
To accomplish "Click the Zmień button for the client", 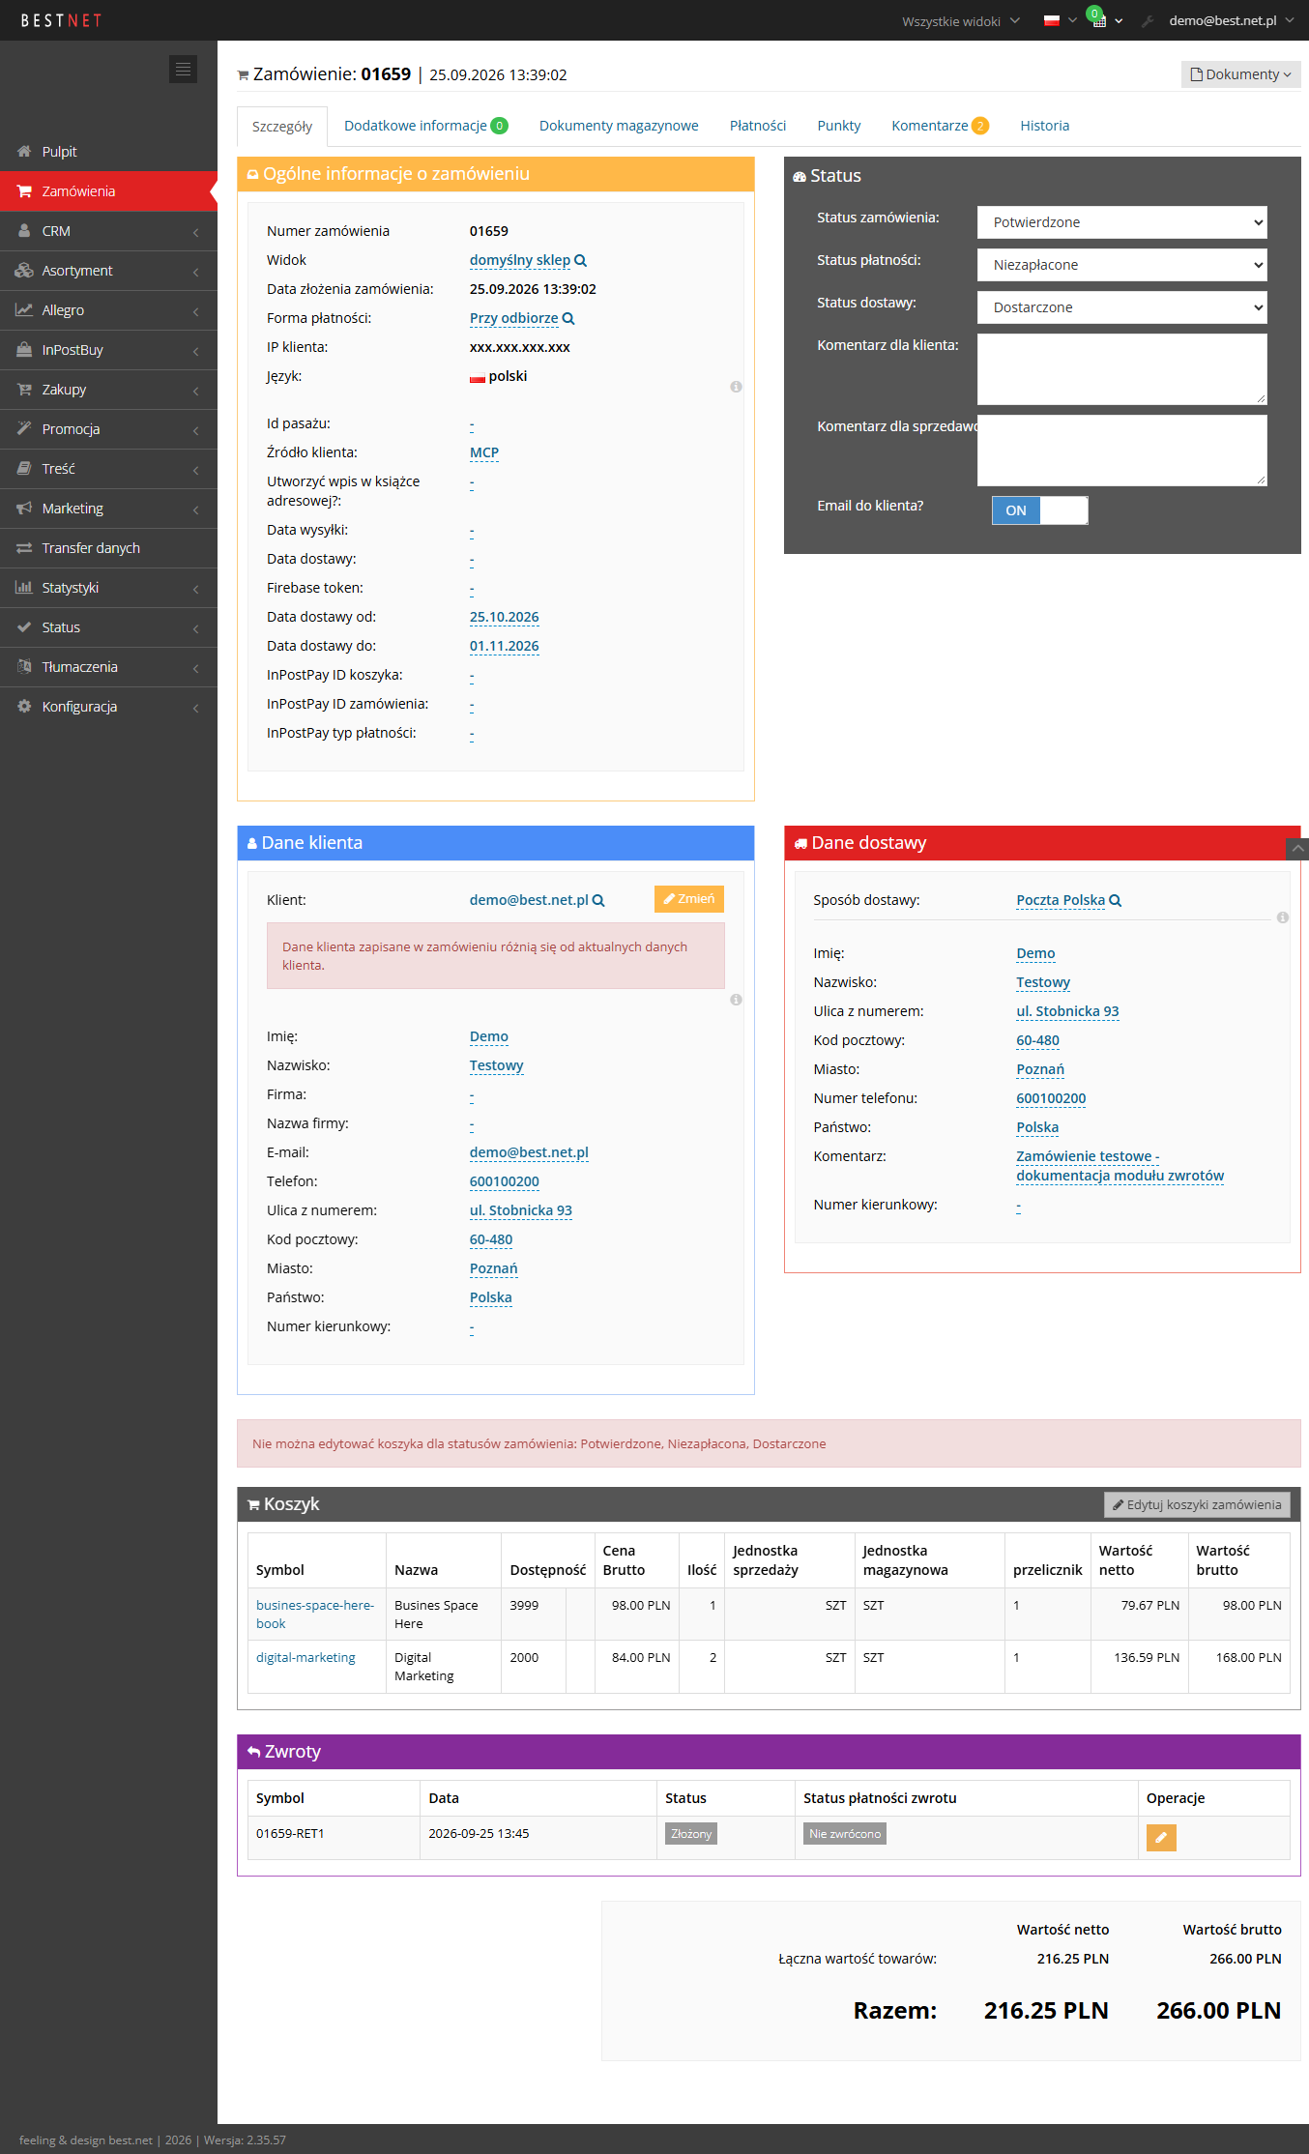I will [x=689, y=899].
